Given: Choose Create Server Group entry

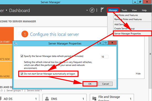Looking at the screenshot, I should (x=124, y=28).
